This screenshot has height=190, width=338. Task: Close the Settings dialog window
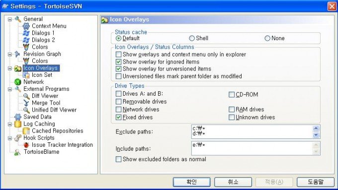(x=332, y=6)
